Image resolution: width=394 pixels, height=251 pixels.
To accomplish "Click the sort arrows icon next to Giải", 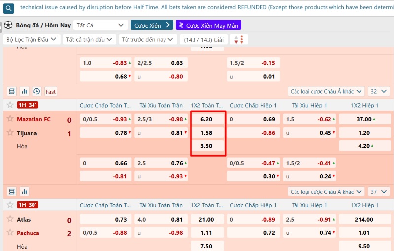I will tap(239, 40).
